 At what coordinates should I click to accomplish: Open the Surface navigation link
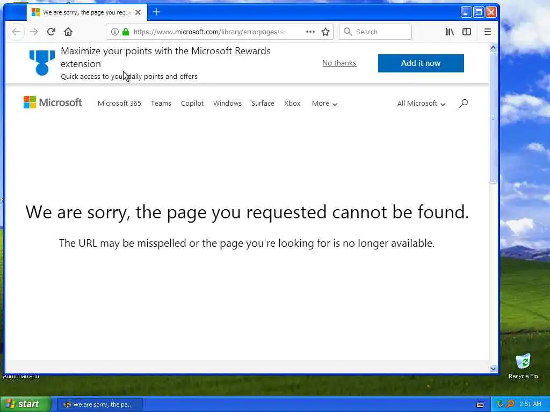pyautogui.click(x=263, y=104)
